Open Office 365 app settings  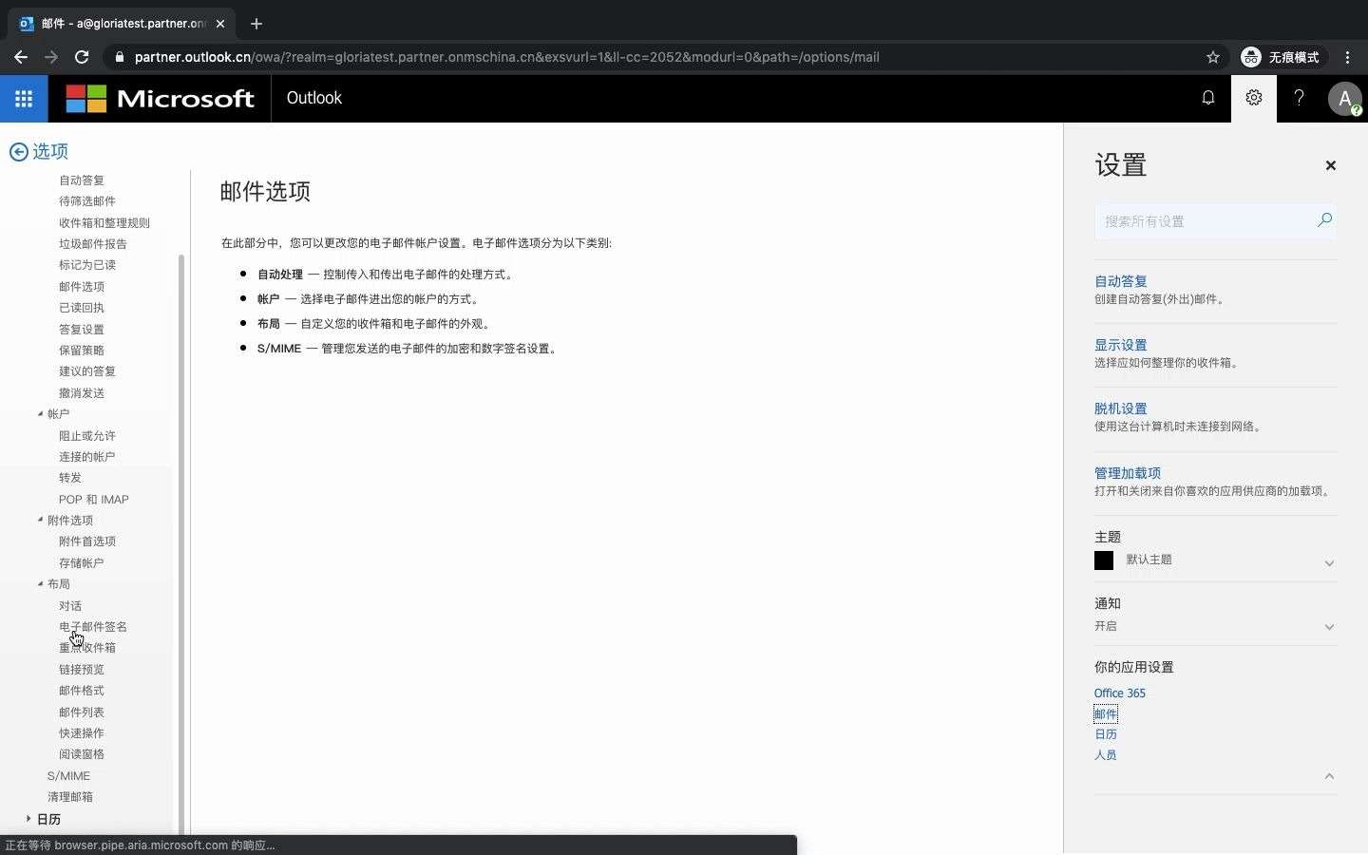(1120, 693)
